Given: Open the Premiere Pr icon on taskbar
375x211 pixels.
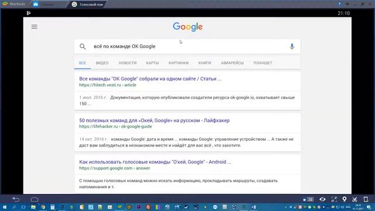Looking at the screenshot, I should [x=138, y=207].
